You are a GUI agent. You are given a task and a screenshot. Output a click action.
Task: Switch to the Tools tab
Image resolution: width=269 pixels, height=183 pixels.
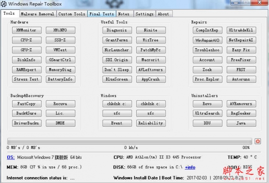click(x=9, y=13)
